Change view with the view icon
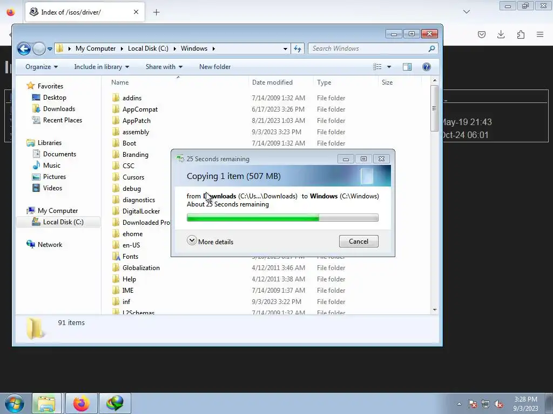The width and height of the screenshot is (553, 414). point(377,67)
